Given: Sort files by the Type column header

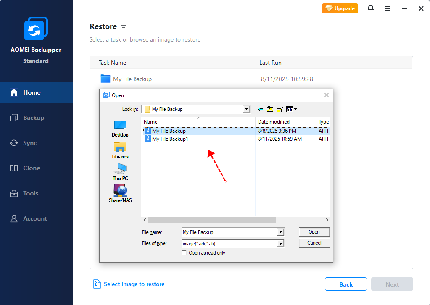Looking at the screenshot, I should point(323,122).
